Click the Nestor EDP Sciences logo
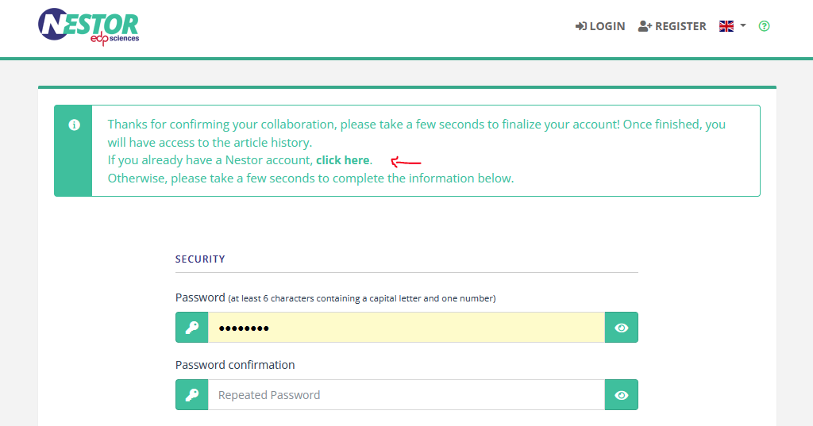This screenshot has height=426, width=813. (89, 26)
